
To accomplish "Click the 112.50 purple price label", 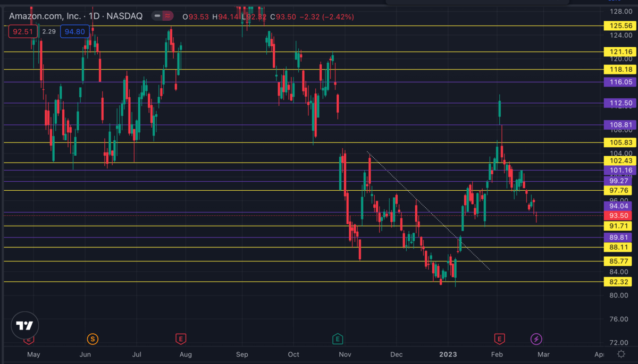I will click(620, 103).
